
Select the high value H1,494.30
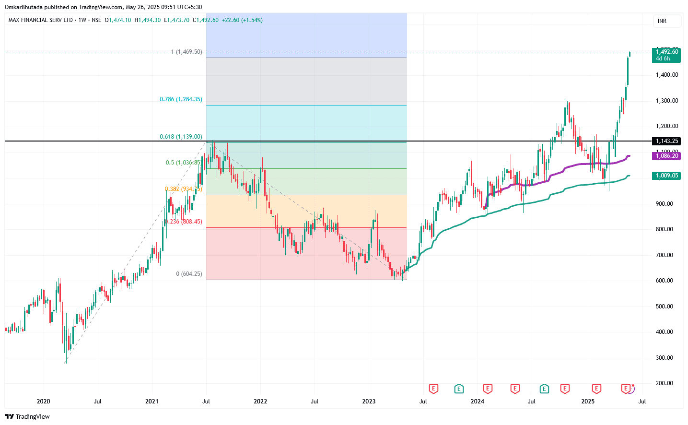(148, 20)
